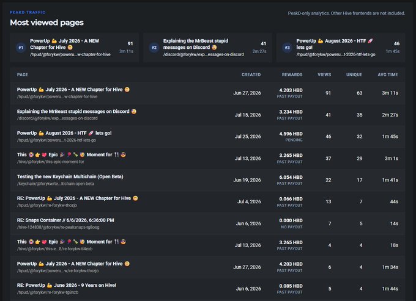Click the 'Most viewed pages' heading

[46, 23]
